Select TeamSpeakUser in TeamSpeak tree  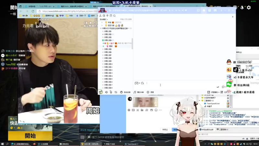[x=213, y=103]
